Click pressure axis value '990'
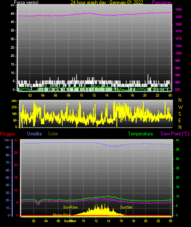 pos(177,68)
